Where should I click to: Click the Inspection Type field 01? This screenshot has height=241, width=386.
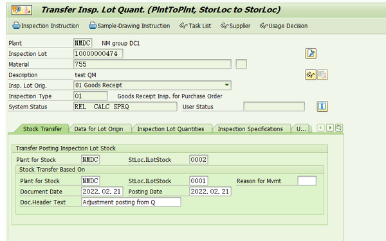(90, 96)
